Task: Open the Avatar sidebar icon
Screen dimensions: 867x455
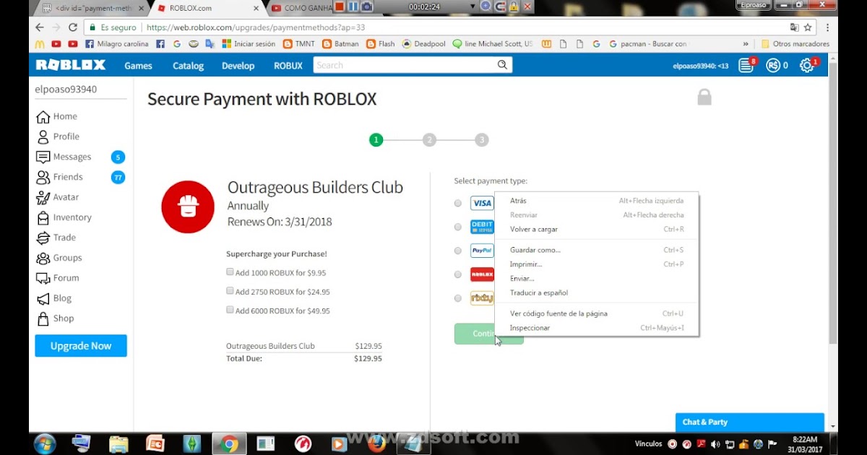Action: click(43, 197)
